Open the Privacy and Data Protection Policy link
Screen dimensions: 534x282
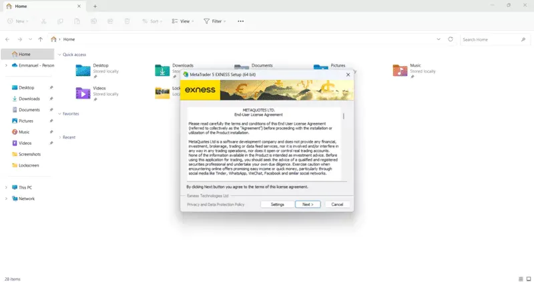(x=216, y=205)
